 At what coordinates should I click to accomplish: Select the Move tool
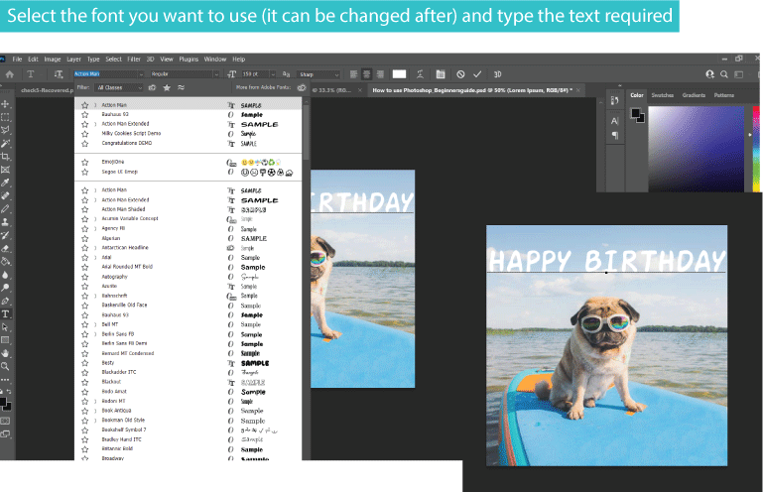pyautogui.click(x=6, y=103)
